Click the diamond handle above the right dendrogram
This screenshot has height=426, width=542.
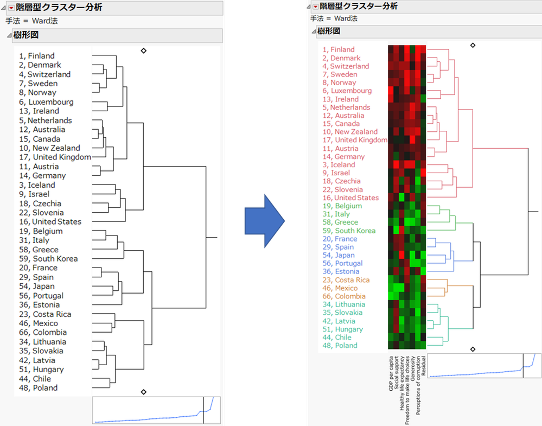coord(472,45)
